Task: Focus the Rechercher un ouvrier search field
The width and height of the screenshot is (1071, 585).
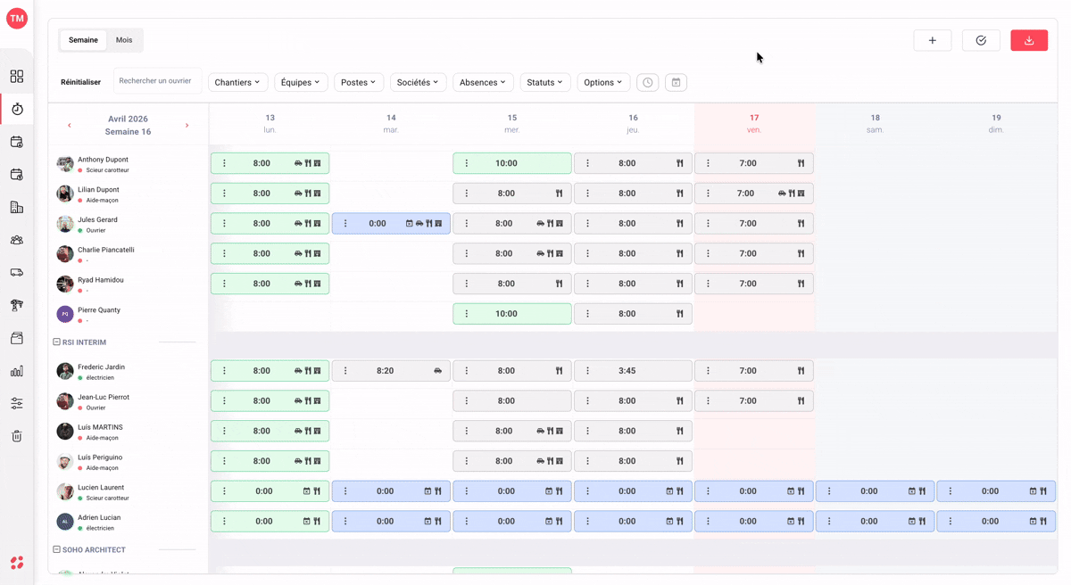Action: 157,81
